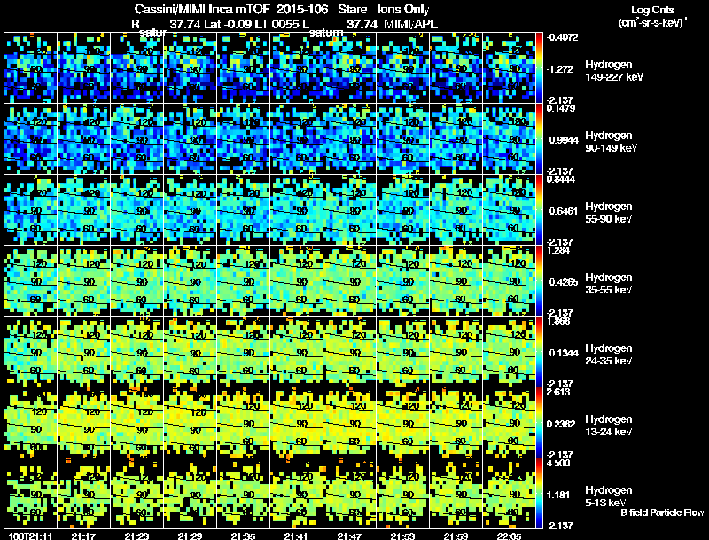Click the '22:05' time label
This screenshot has height=540, width=709.
(x=509, y=536)
